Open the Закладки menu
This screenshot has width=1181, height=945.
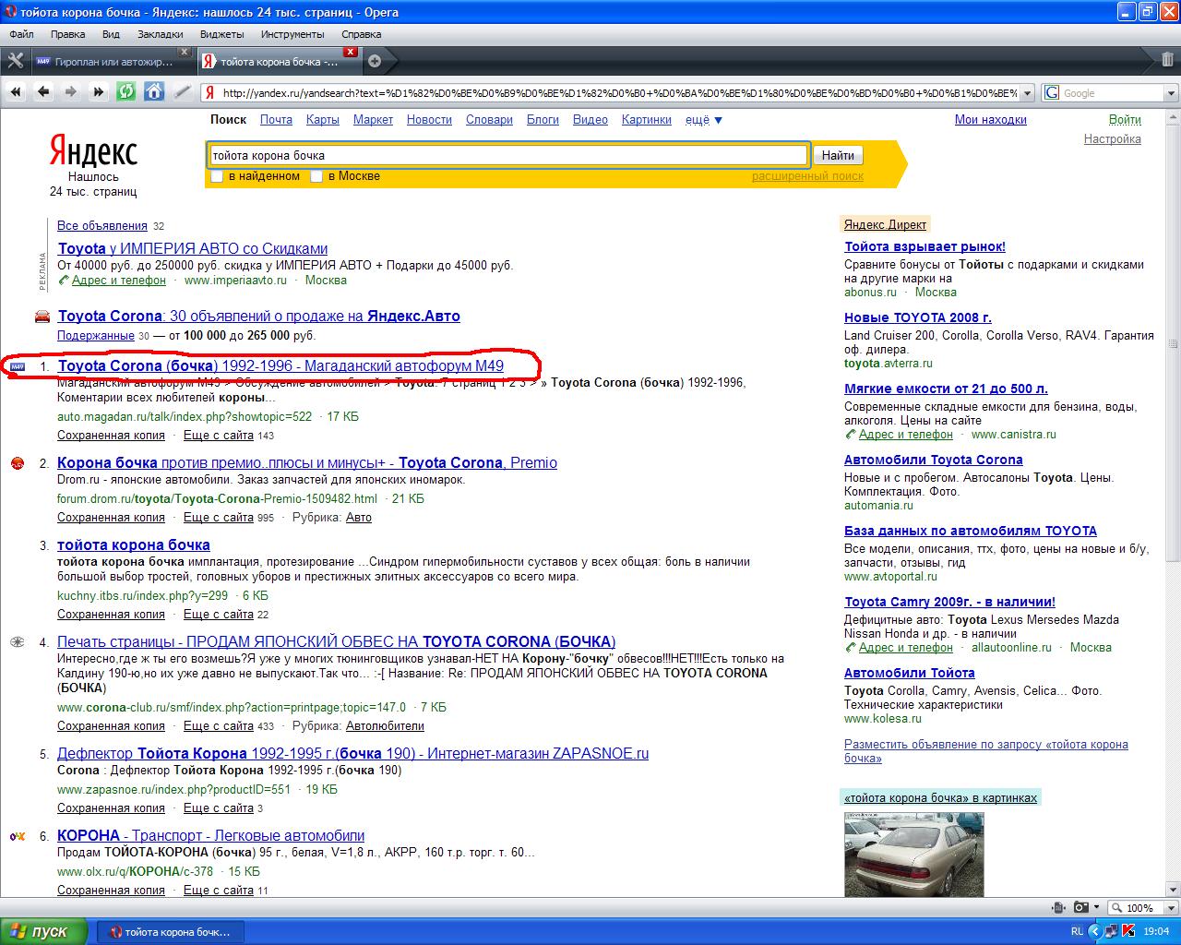point(160,34)
